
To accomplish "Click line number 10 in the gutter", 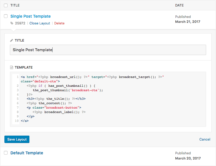I will pos(17,121).
